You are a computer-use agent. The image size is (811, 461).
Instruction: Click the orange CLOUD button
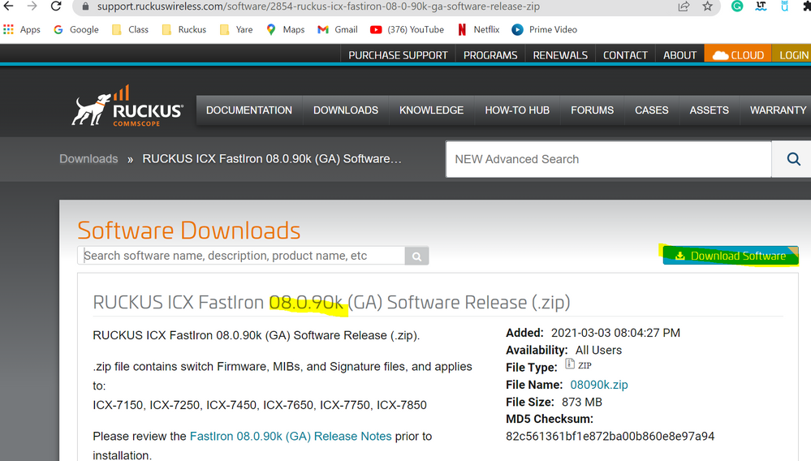point(738,54)
